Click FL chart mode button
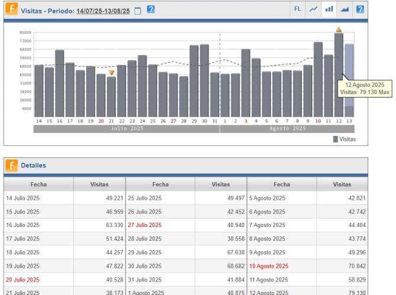This screenshot has width=396, height=295. (x=297, y=9)
